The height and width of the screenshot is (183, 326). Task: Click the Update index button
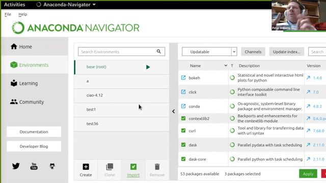(x=286, y=52)
